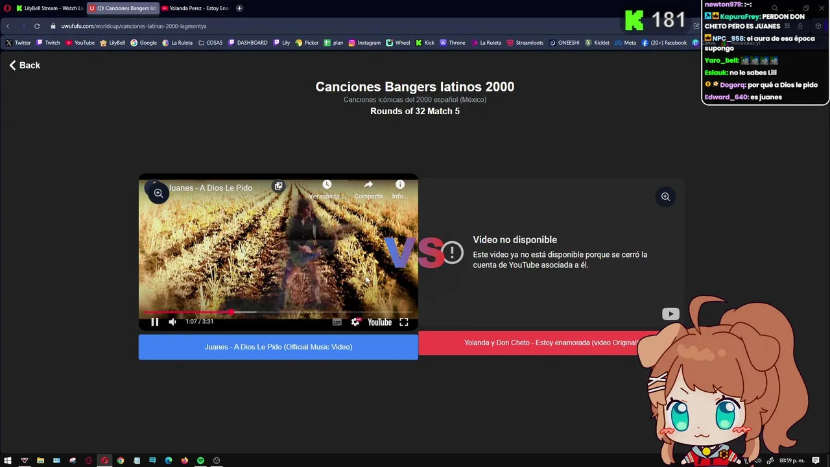Open the notification center in system tray

tap(816, 461)
